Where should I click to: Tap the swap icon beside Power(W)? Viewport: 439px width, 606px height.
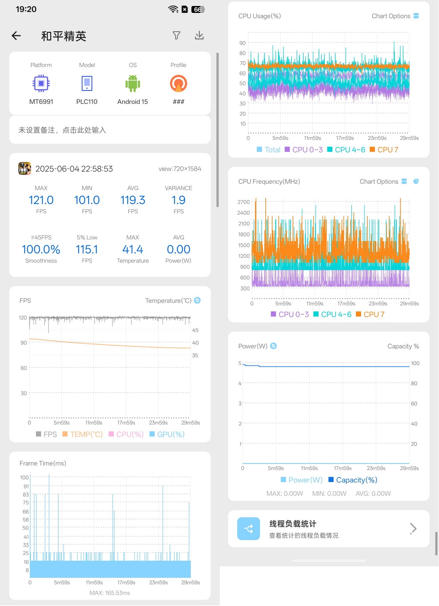coord(273,346)
